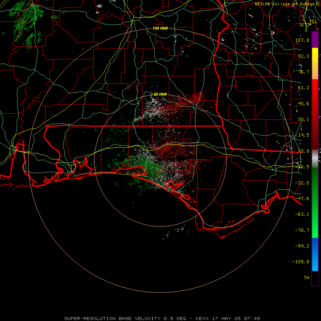Screen dimensions: 321x321
Task: Click the -94.2 value on velocity scale
Action: coord(302,246)
